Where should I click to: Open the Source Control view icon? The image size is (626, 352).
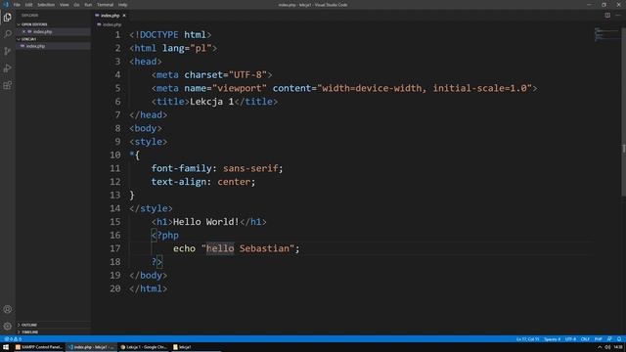click(7, 51)
